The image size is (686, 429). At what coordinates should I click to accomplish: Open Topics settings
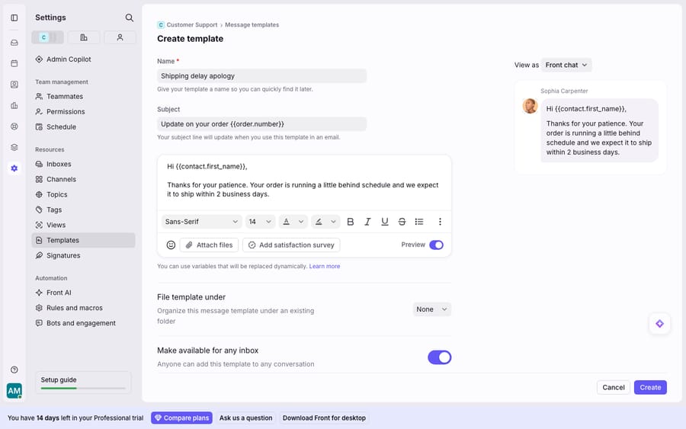[83, 194]
